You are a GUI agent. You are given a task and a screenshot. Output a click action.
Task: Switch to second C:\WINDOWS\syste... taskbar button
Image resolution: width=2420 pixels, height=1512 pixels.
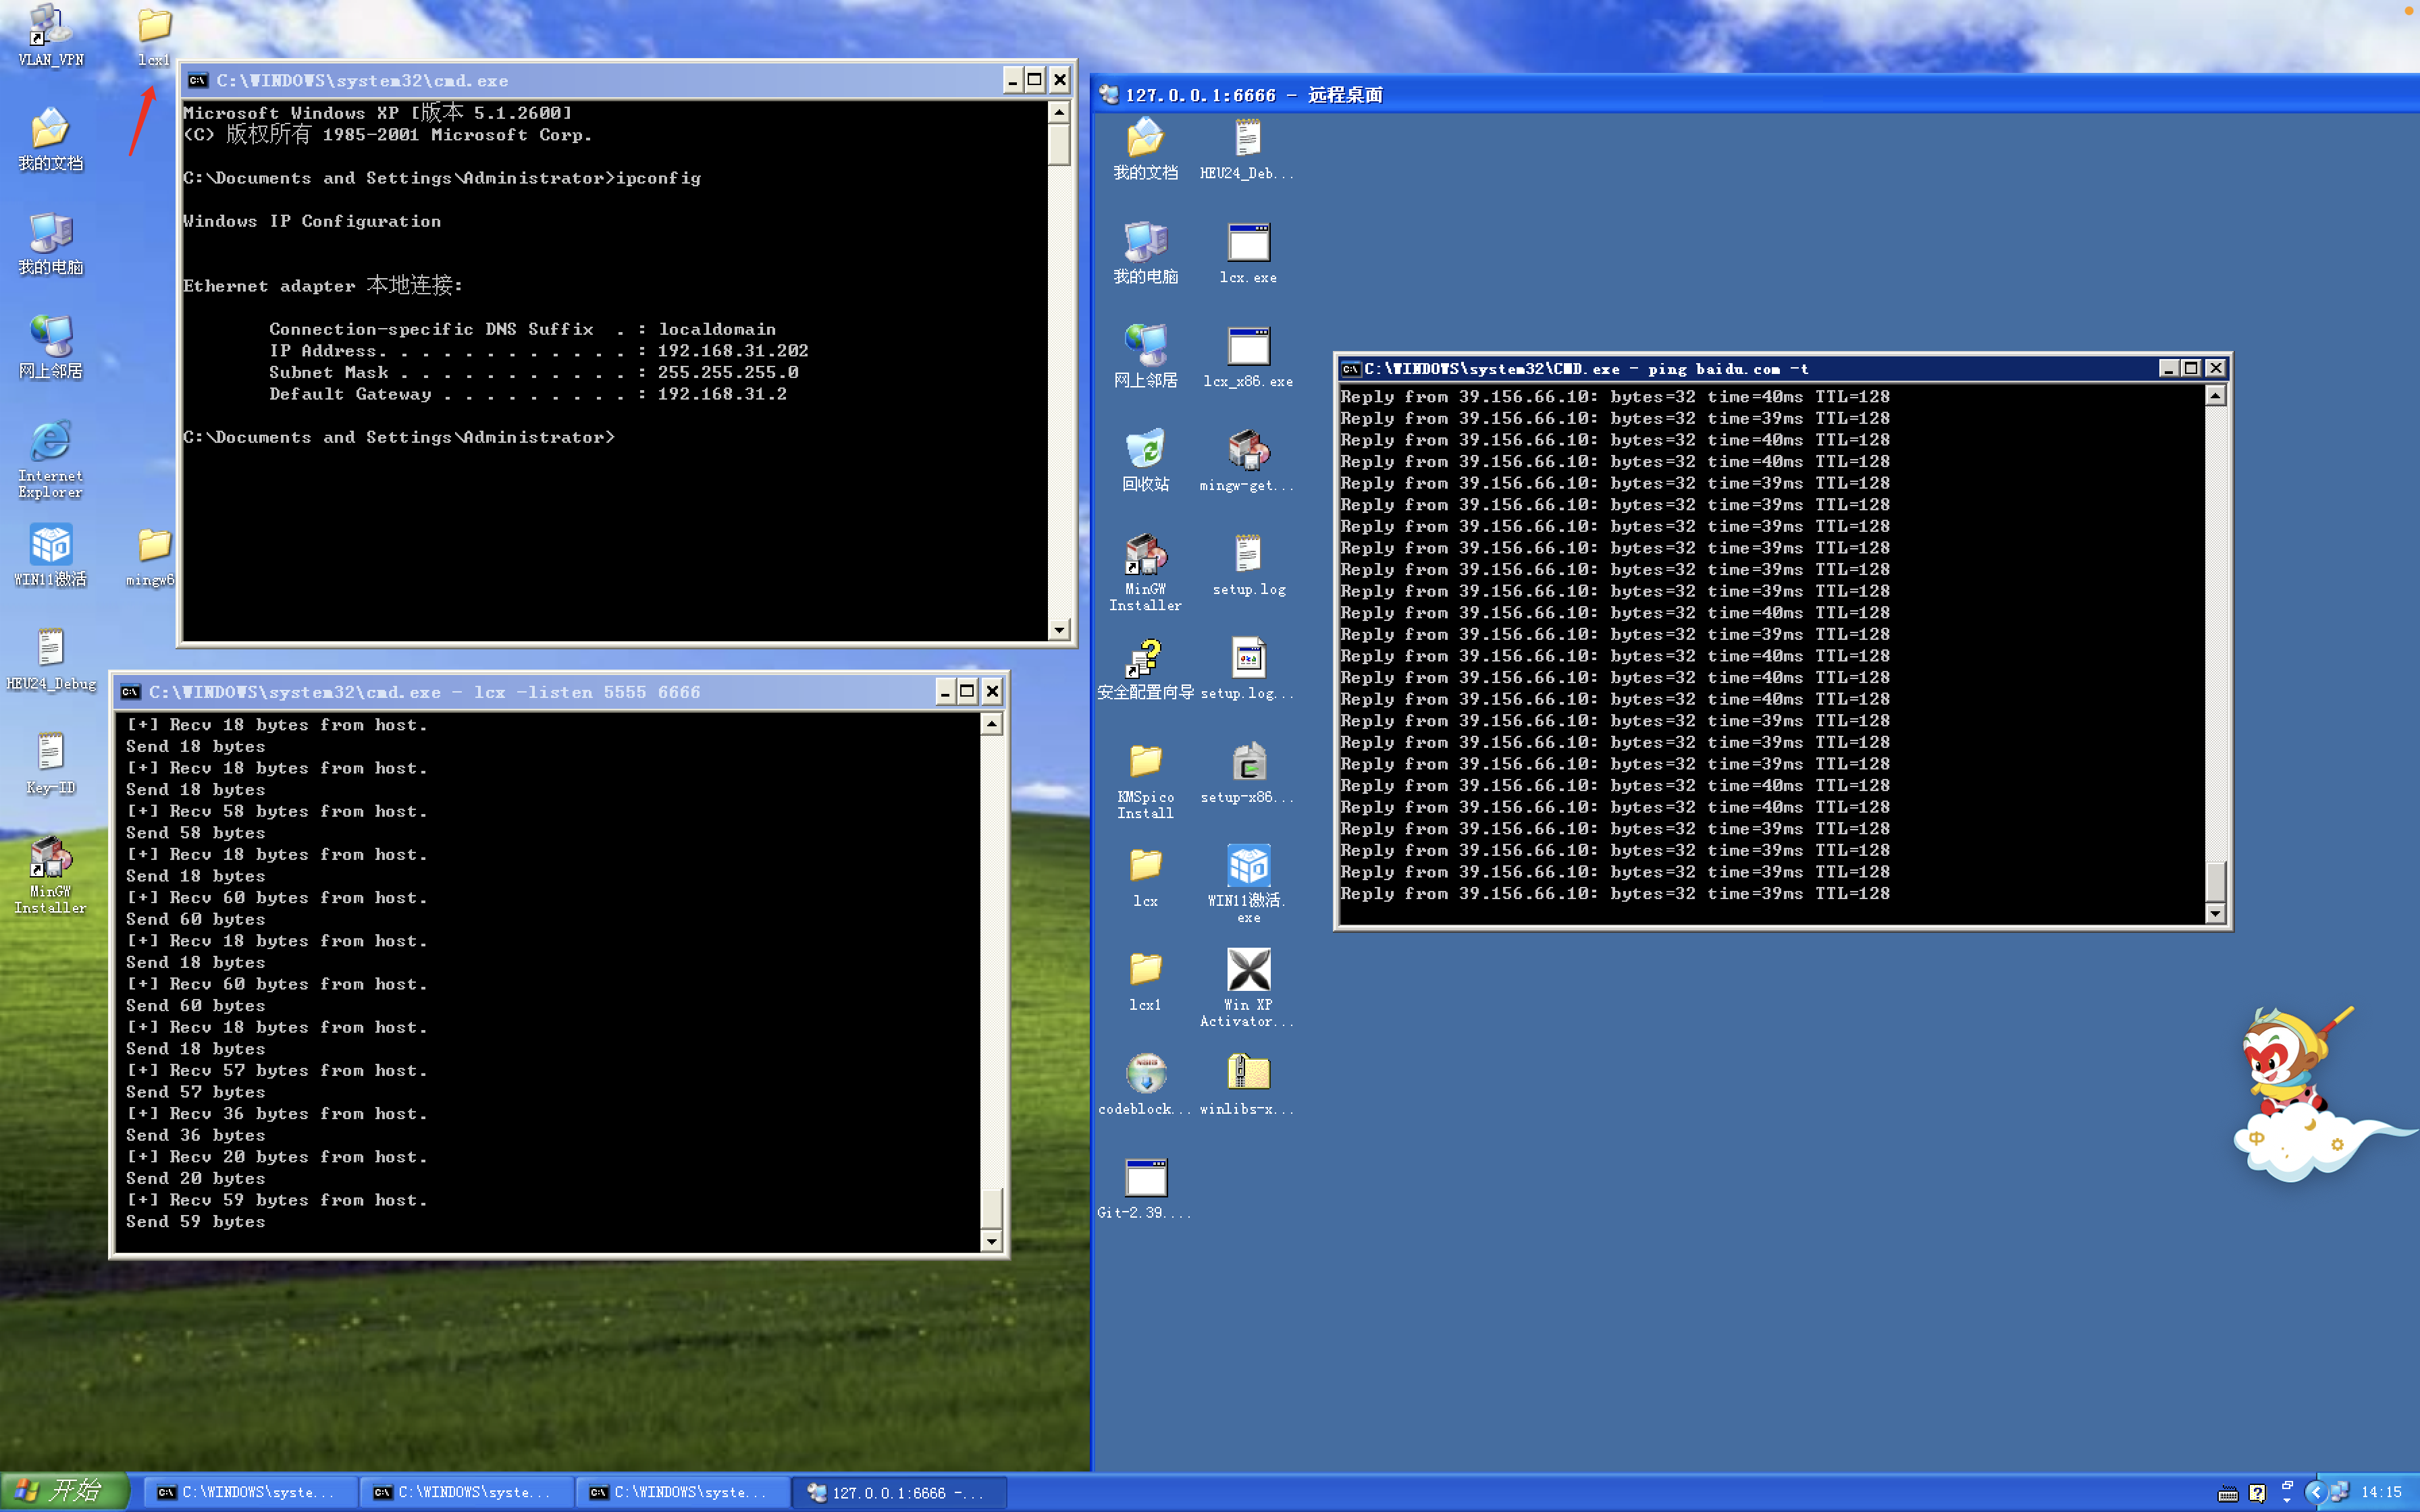point(466,1492)
